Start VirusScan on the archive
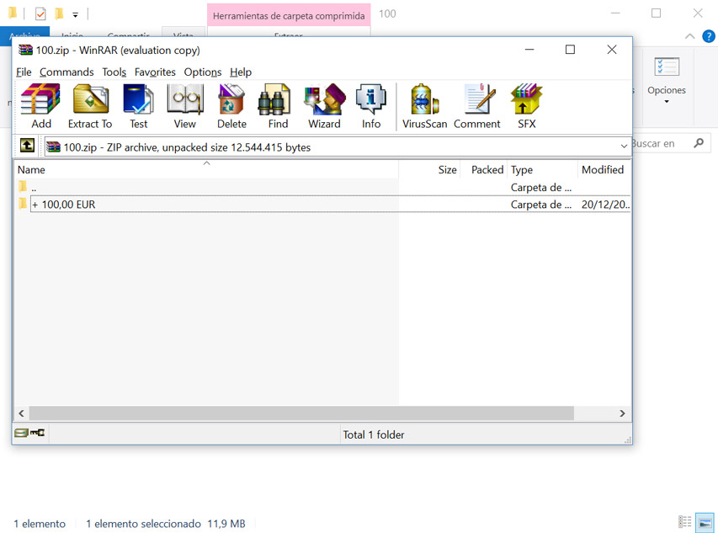 424,106
